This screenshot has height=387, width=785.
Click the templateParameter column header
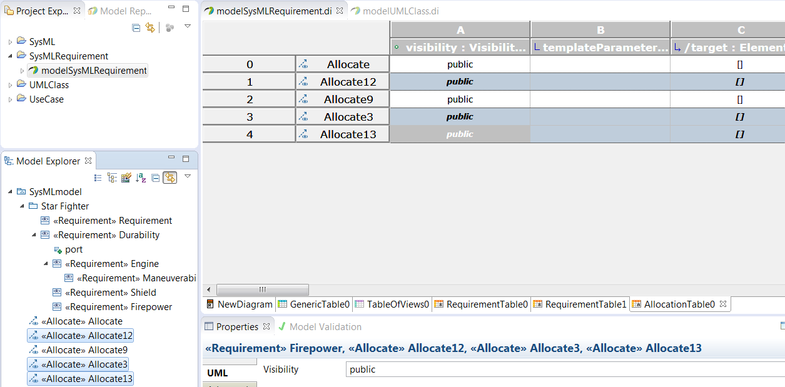click(x=600, y=47)
